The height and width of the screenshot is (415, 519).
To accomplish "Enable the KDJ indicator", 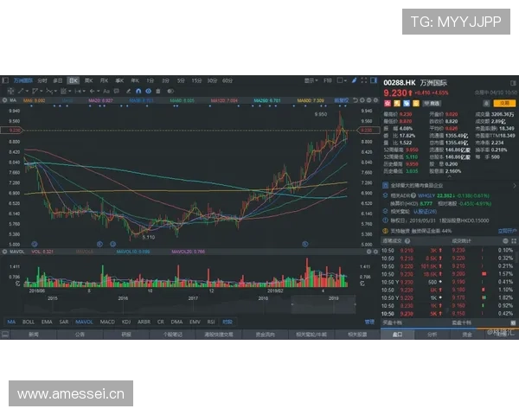I will click(x=126, y=322).
